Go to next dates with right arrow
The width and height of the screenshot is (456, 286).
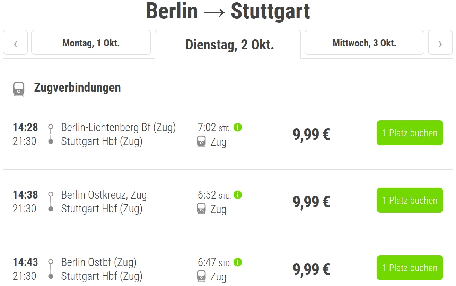[440, 44]
